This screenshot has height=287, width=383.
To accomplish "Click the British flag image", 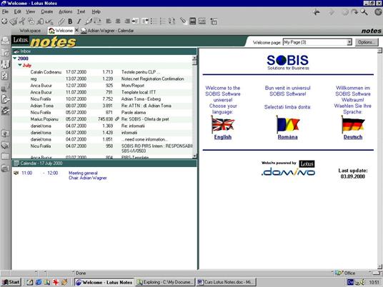I will 222,124.
